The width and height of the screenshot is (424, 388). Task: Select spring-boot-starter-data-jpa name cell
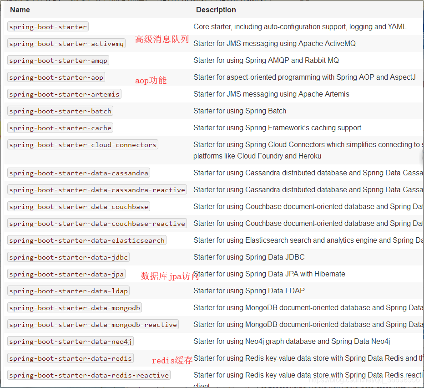pos(66,274)
